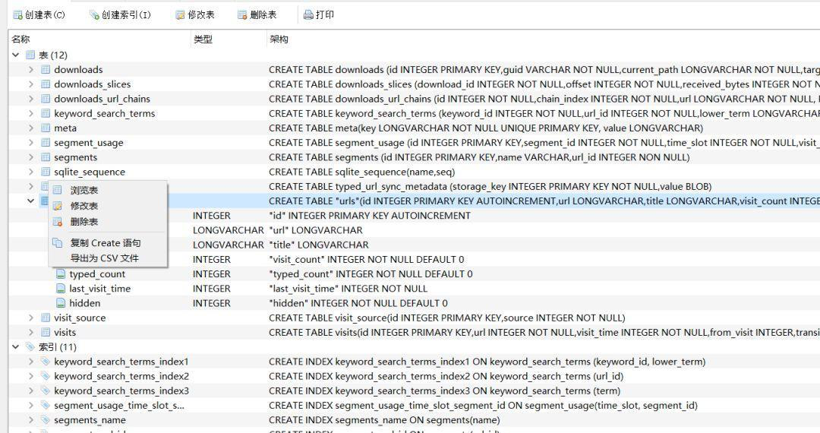Collapse the expanded urls table node
Image resolution: width=820 pixels, height=433 pixels.
tap(31, 201)
